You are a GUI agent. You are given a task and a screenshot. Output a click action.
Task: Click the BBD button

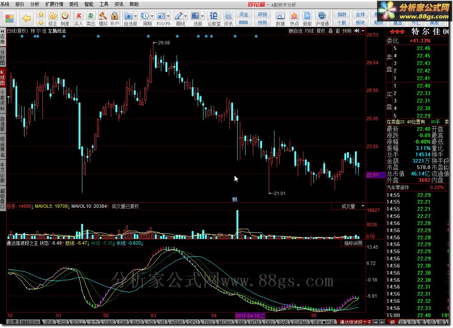(244, 22)
